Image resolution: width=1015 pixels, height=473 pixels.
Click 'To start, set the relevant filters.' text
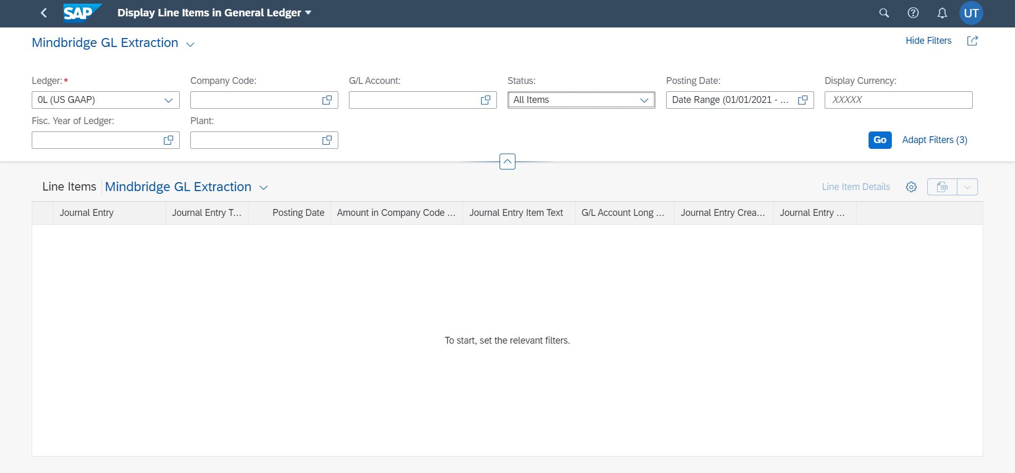508,340
